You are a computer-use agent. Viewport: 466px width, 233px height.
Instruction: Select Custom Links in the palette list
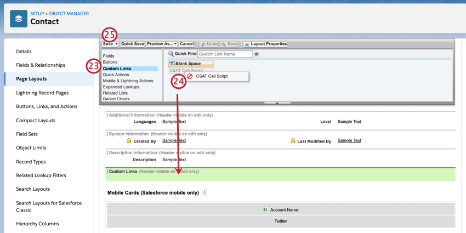(x=130, y=69)
